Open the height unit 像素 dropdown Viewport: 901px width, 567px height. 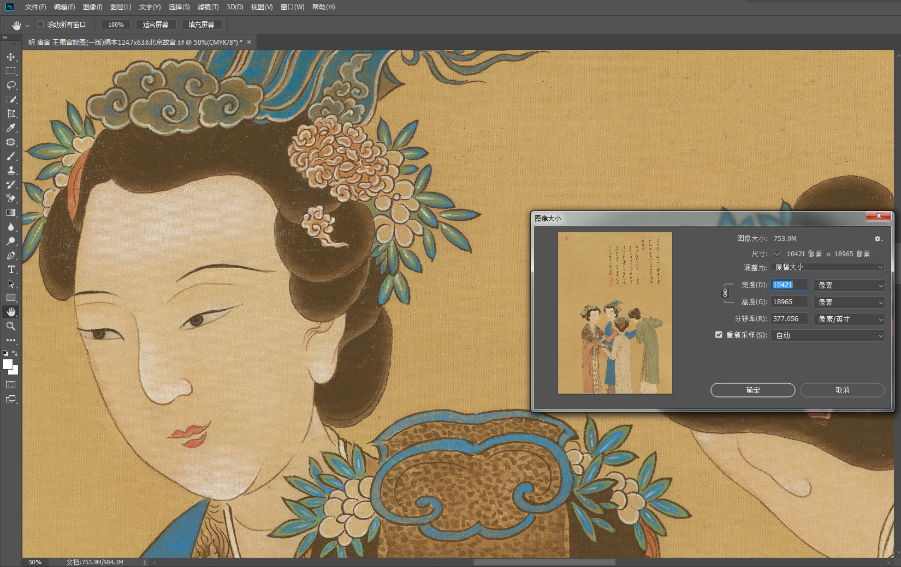click(849, 302)
